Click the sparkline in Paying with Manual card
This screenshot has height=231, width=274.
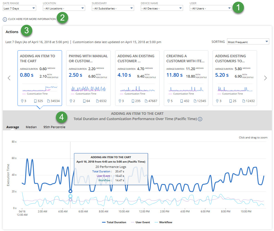[88, 89]
